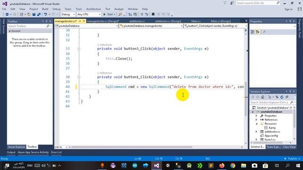
Task: Open Firefox from the taskbar
Action: [222, 166]
